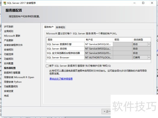Select the 安装规则 step
The image size is (158, 118).
click(x=9, y=50)
